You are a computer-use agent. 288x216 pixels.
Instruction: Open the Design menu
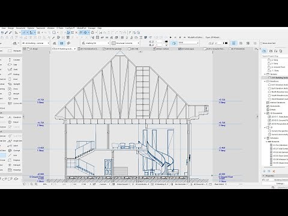pyautogui.click(x=11, y=28)
